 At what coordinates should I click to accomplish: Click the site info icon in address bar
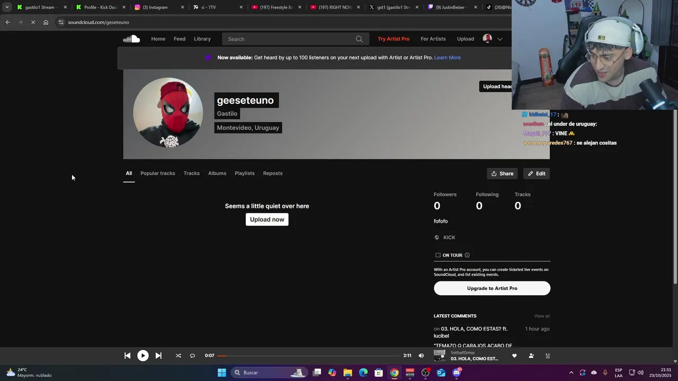pos(61,22)
